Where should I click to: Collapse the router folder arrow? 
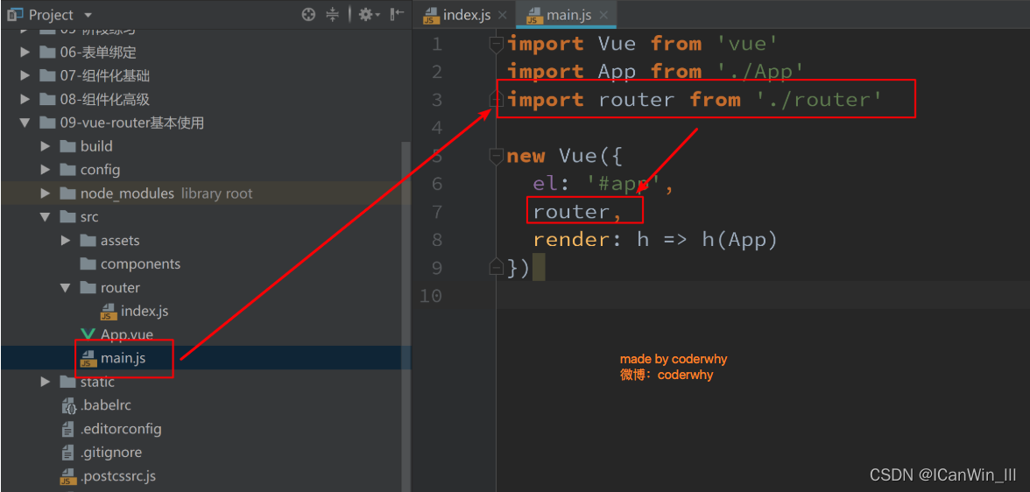65,288
